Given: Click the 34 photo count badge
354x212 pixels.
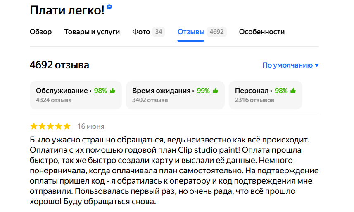Looking at the screenshot, I should tap(159, 32).
